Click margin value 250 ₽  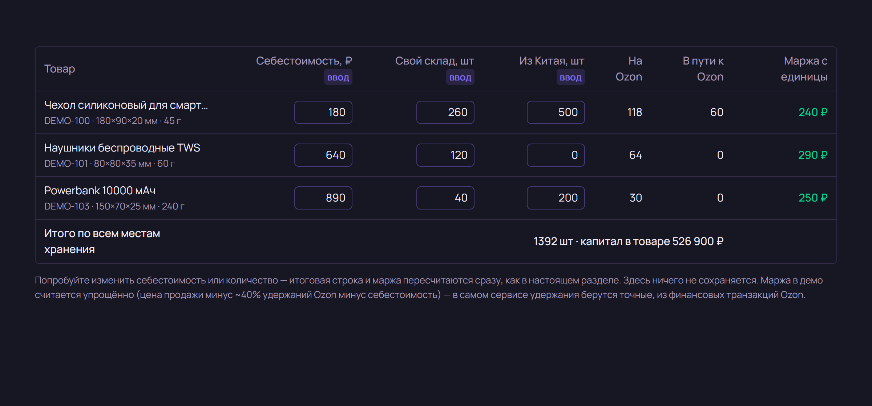(813, 198)
